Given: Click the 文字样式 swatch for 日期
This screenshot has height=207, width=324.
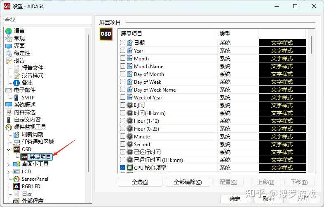Looking at the screenshot, I should pyautogui.click(x=282, y=43).
